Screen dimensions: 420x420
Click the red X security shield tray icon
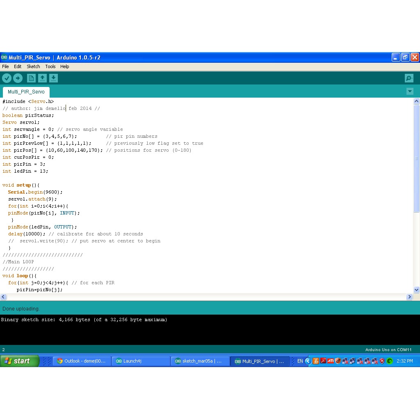click(x=382, y=361)
